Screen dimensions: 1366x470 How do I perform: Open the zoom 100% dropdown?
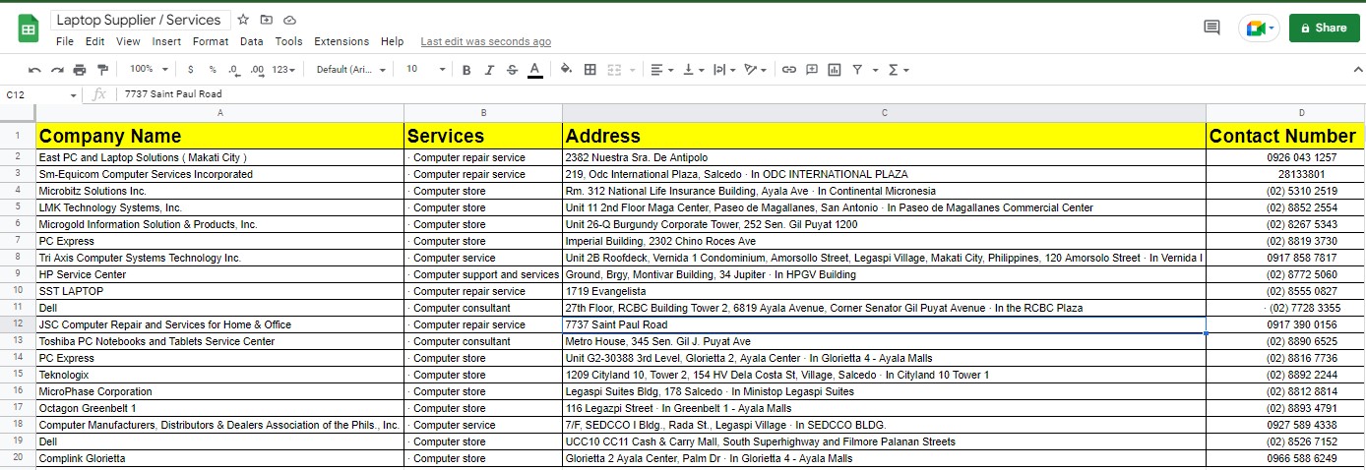click(x=149, y=70)
